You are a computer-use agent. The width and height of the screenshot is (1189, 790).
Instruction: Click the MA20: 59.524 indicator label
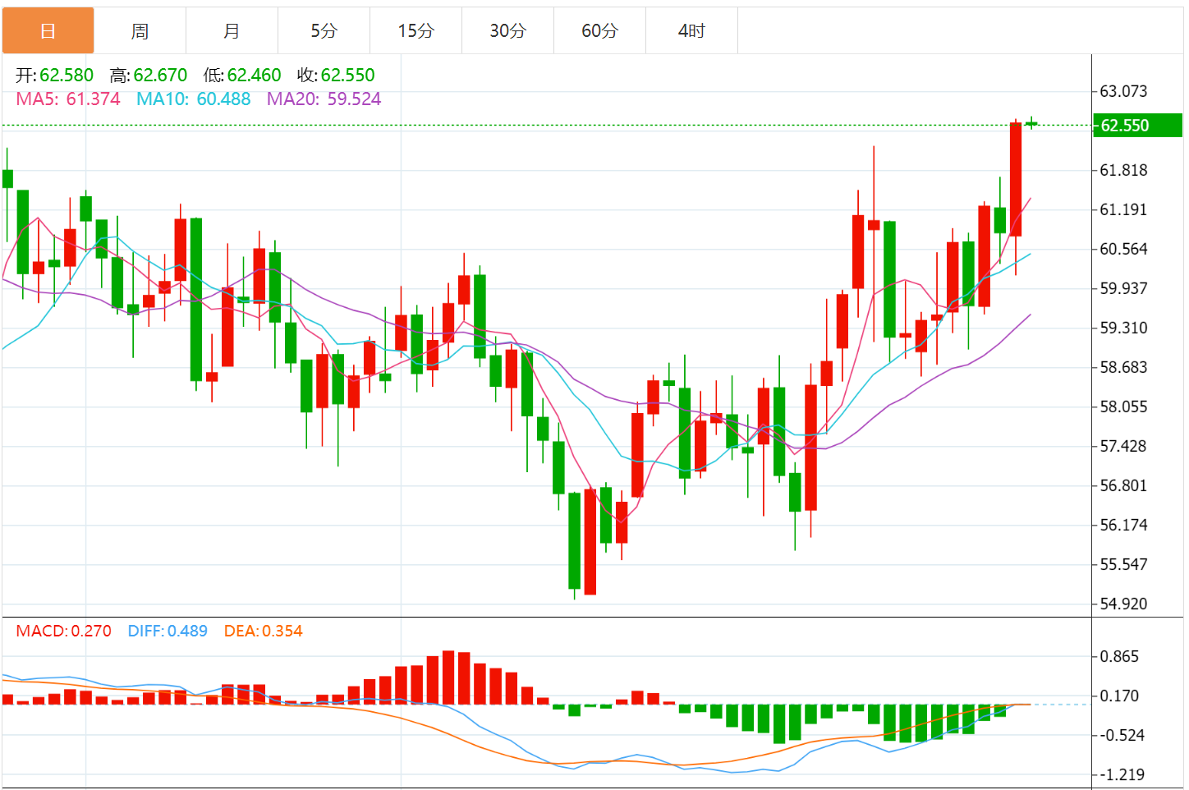point(324,99)
